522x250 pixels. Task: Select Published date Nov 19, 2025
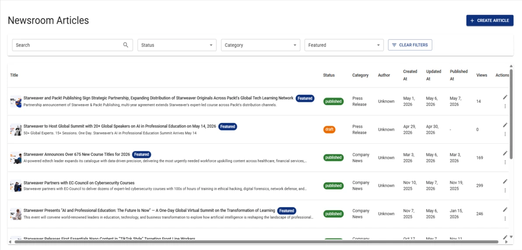tap(456, 186)
